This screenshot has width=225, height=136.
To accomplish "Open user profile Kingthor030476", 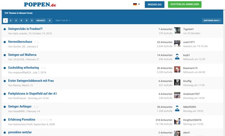I will click(x=192, y=120).
